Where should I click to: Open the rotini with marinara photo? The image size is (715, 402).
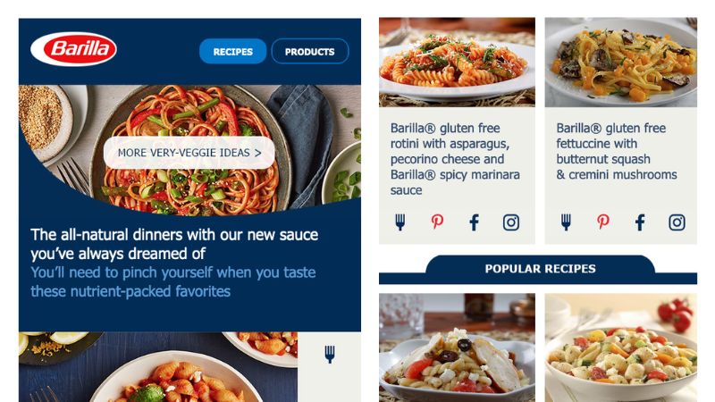click(x=457, y=62)
